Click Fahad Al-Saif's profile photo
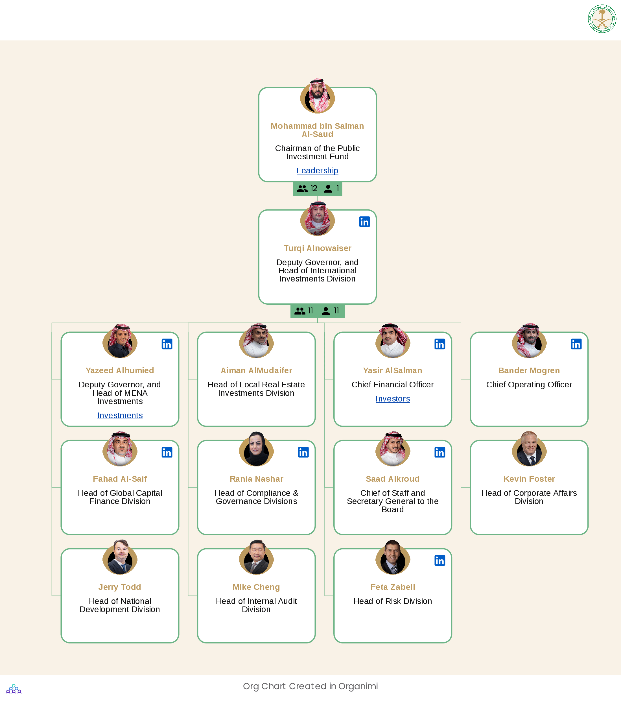621x705 pixels. 120,449
